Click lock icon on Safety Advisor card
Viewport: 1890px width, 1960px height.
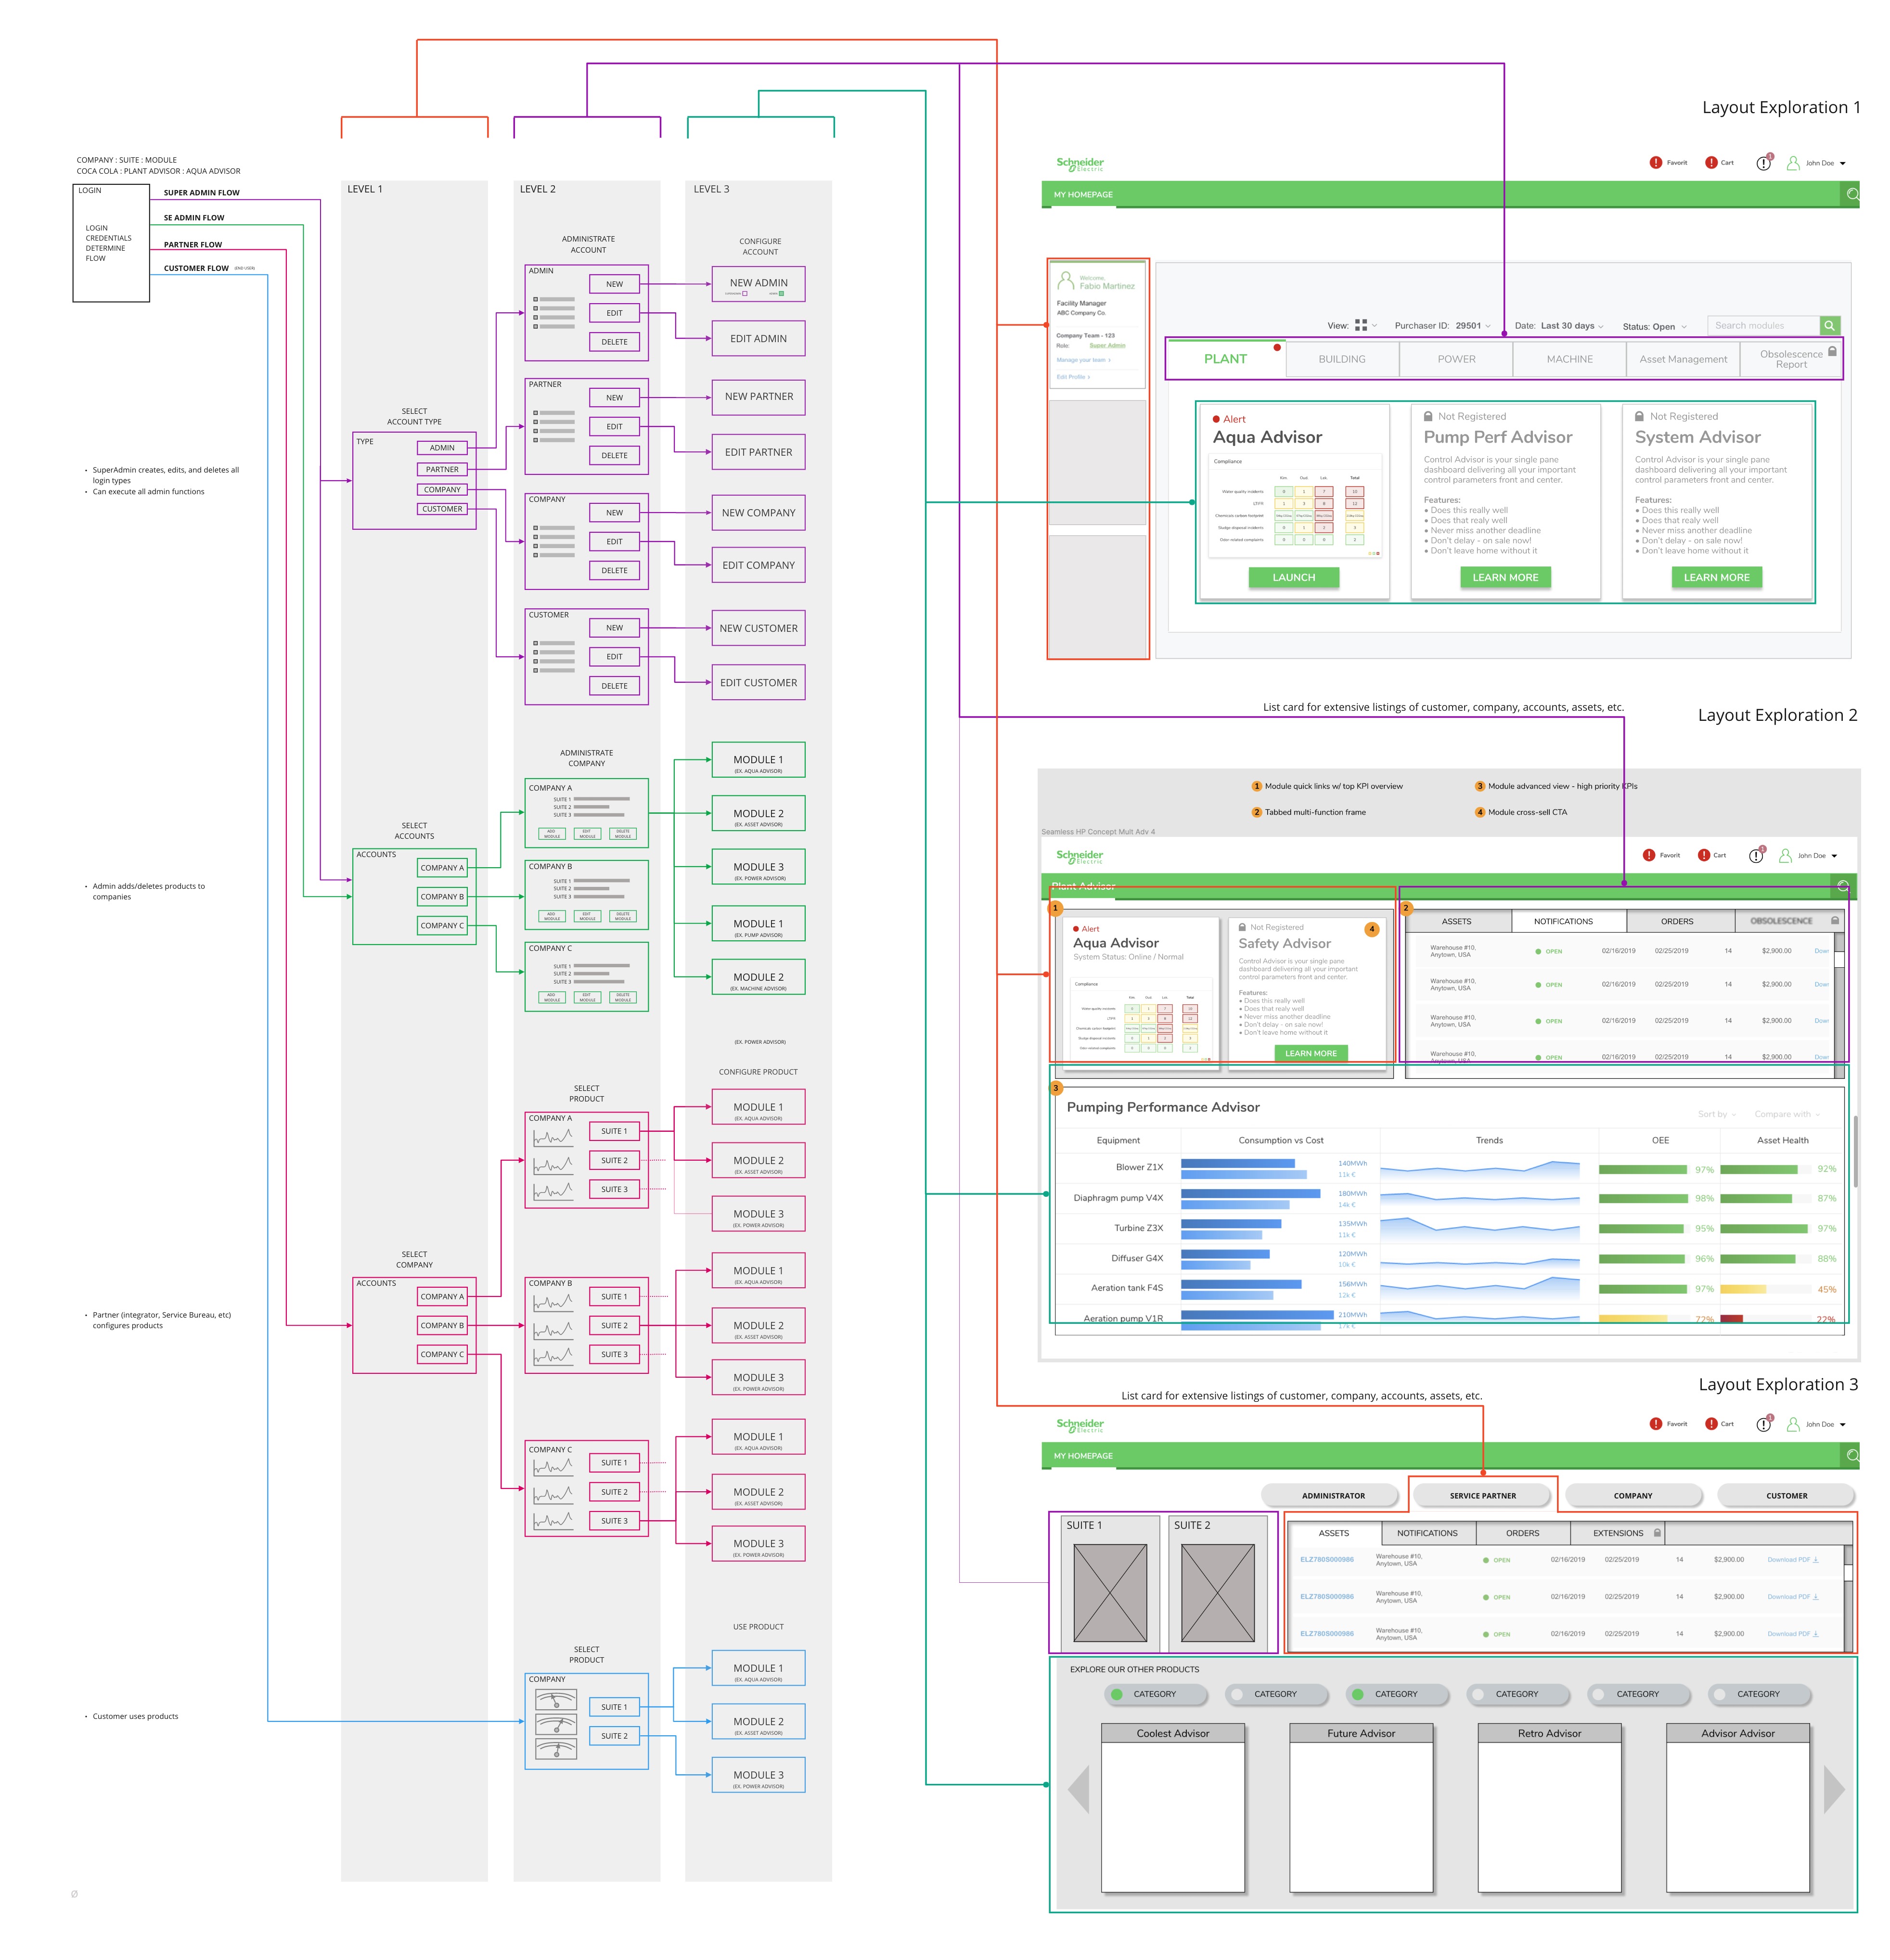(x=1242, y=927)
